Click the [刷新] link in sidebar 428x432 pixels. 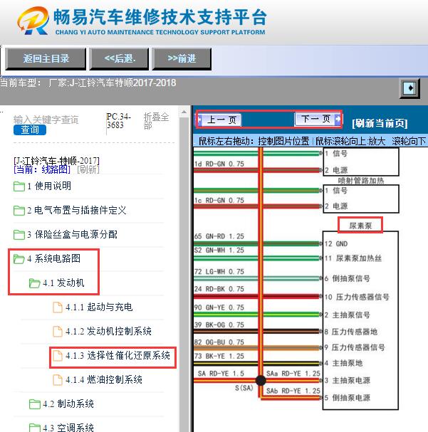(88, 169)
